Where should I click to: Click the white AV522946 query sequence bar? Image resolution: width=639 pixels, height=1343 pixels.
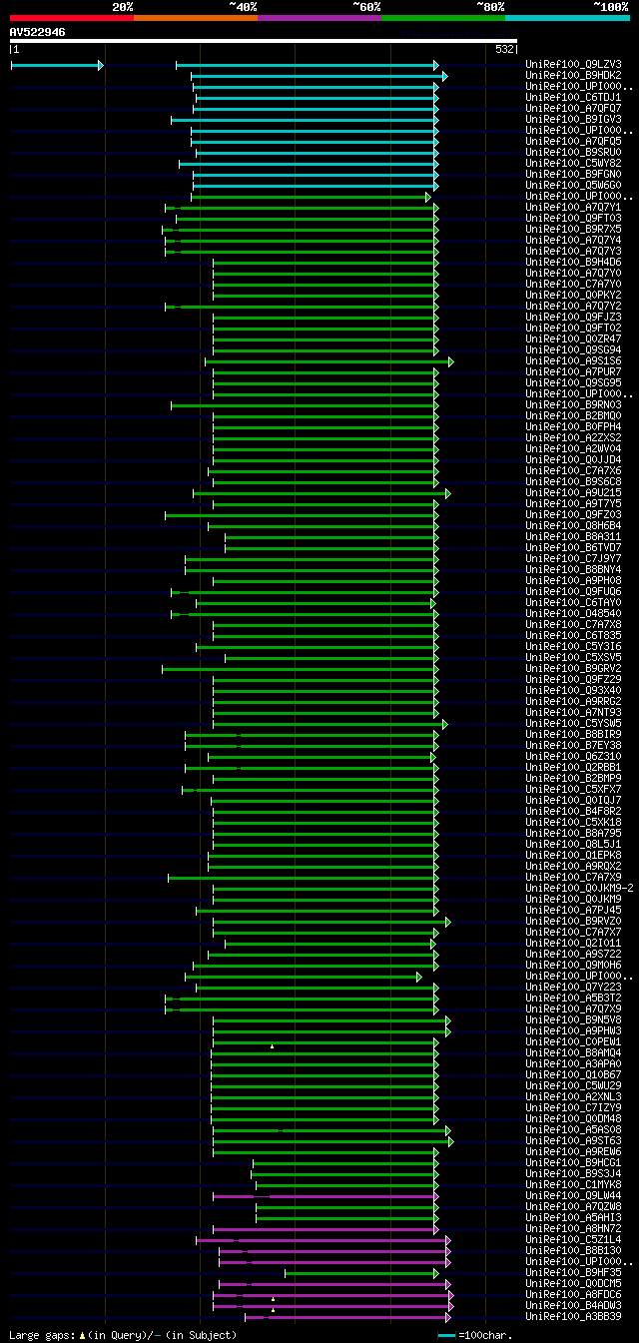(x=264, y=41)
